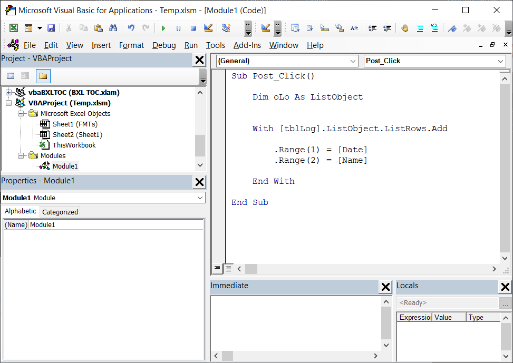
Task: Click the Toggle Breakpoint hand icon
Action: pos(404,28)
